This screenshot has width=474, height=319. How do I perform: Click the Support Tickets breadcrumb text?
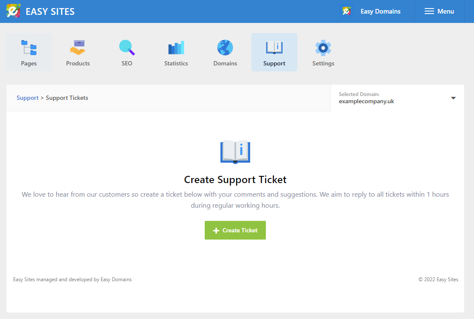67,98
